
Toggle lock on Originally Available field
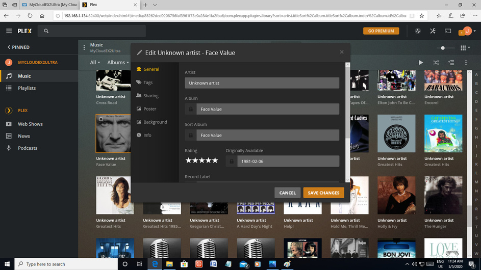pos(232,161)
